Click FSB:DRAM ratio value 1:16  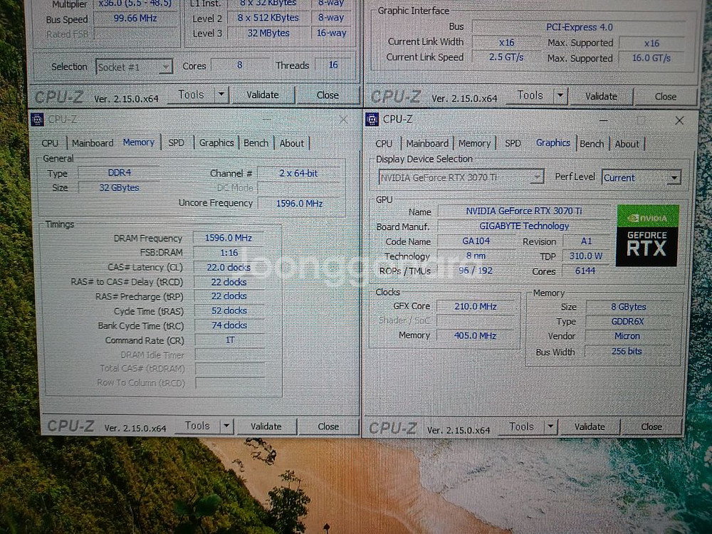(x=229, y=253)
